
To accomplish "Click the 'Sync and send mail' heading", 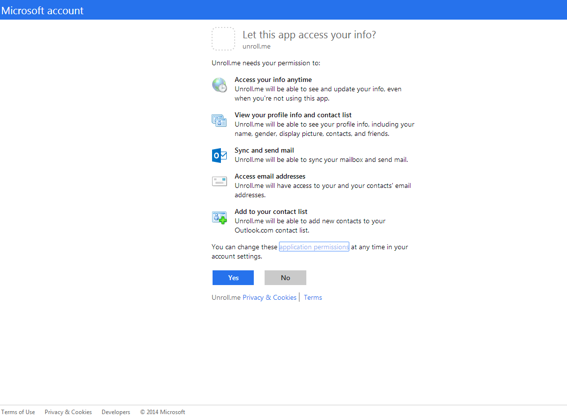I will 264,151.
